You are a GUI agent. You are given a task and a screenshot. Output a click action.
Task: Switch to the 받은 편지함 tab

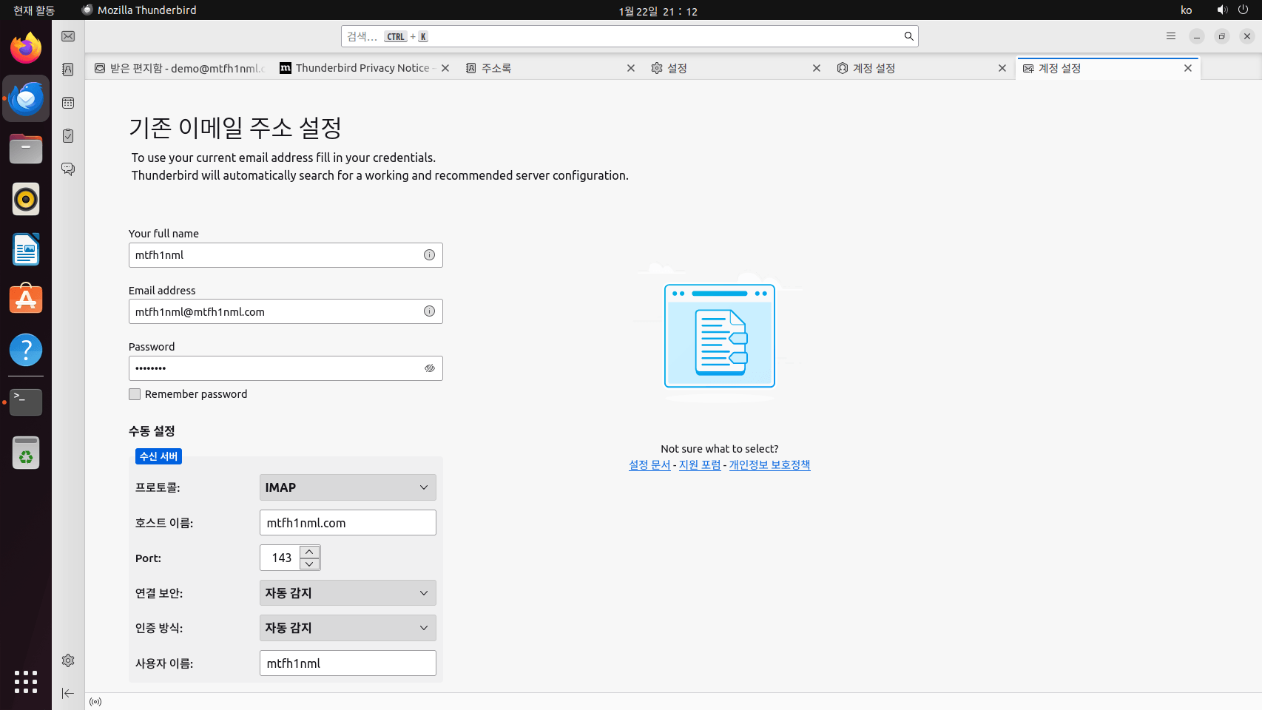point(178,68)
